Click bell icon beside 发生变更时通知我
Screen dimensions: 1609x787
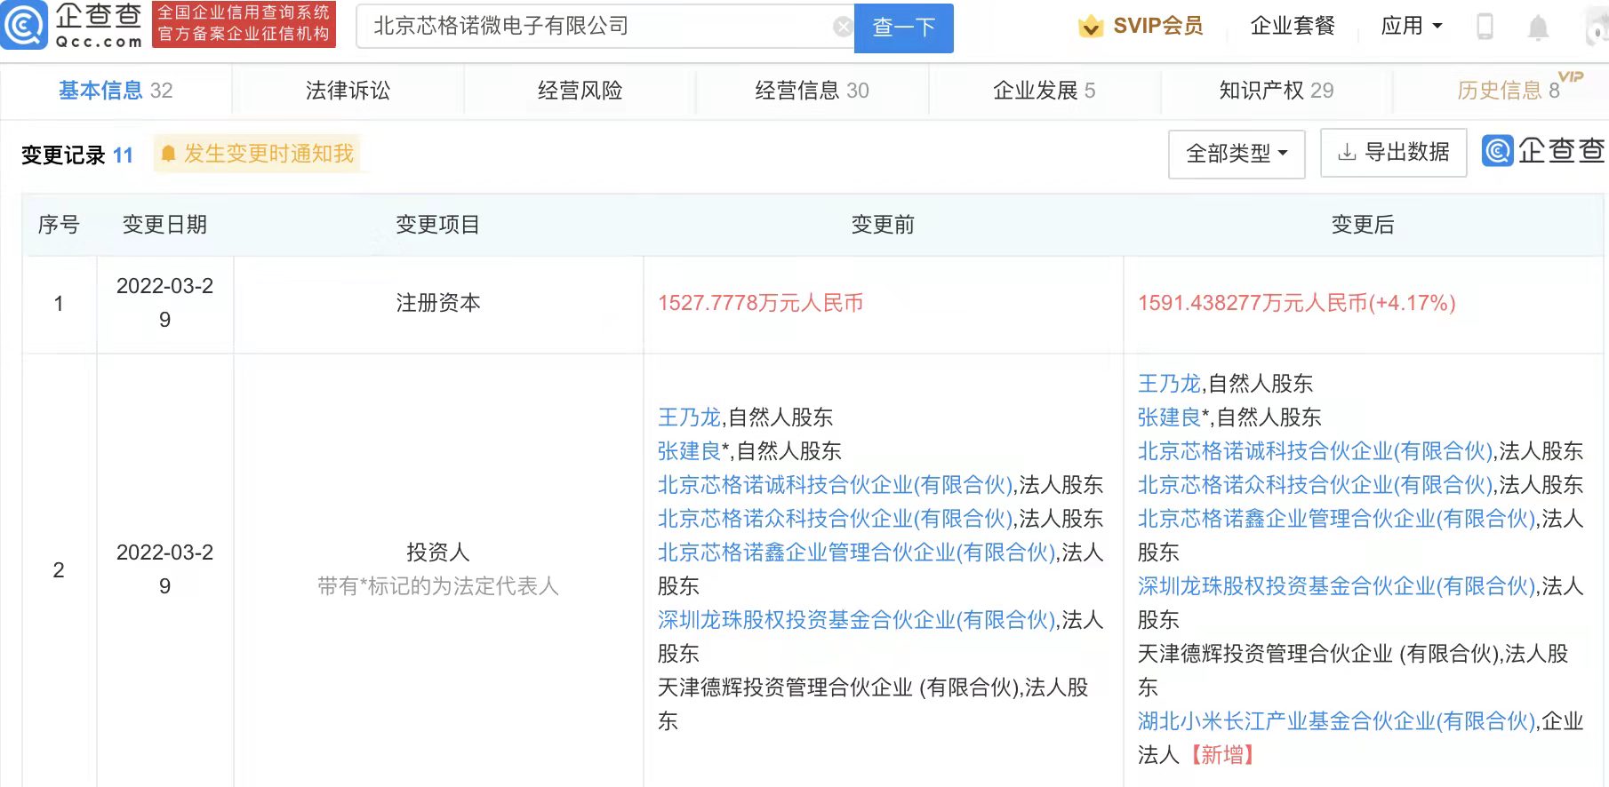[168, 154]
